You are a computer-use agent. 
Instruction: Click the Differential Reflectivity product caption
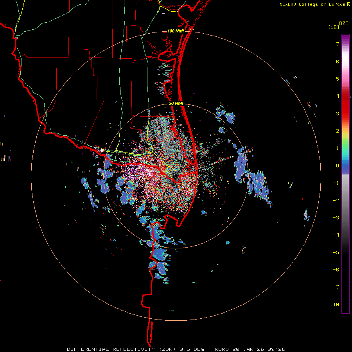click(176, 349)
